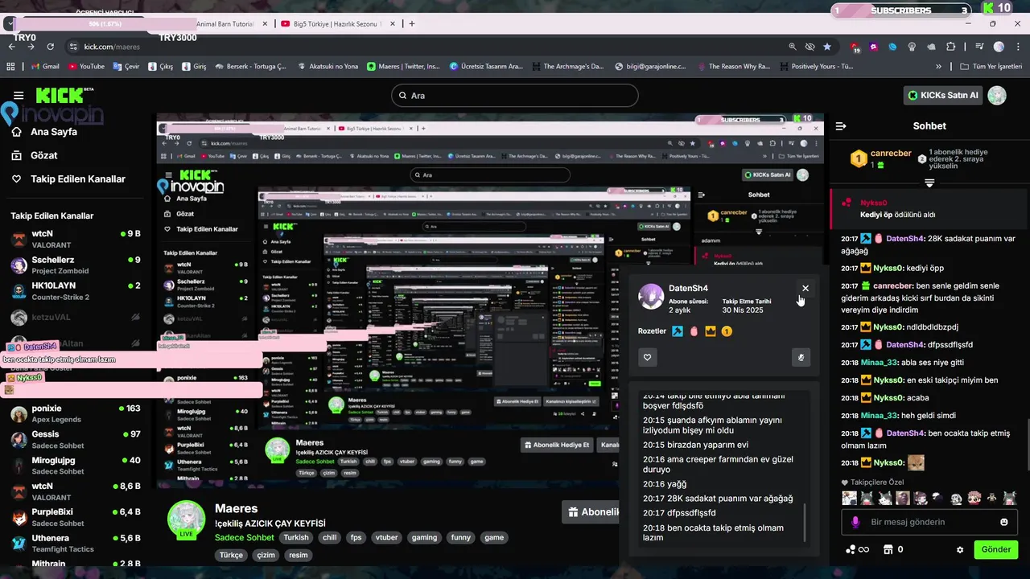Open the apps grid icon in bookmarks bar
Image resolution: width=1030 pixels, height=579 pixels.
(11, 67)
